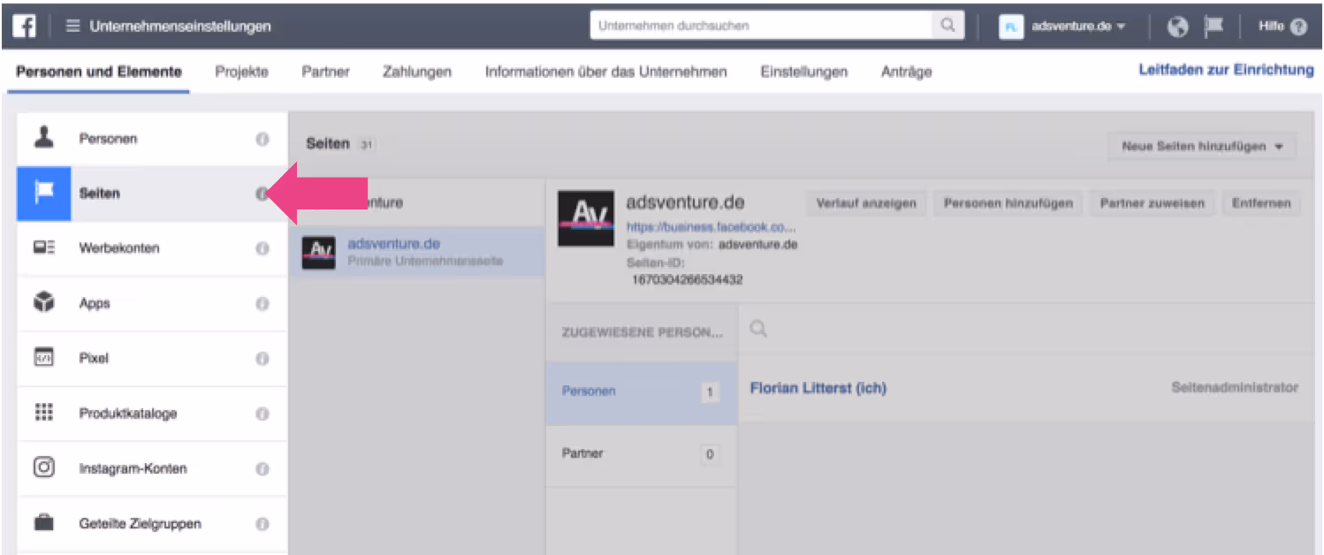Image resolution: width=1324 pixels, height=555 pixels.
Task: Open the adsventure.de account dropdown
Action: [1078, 27]
